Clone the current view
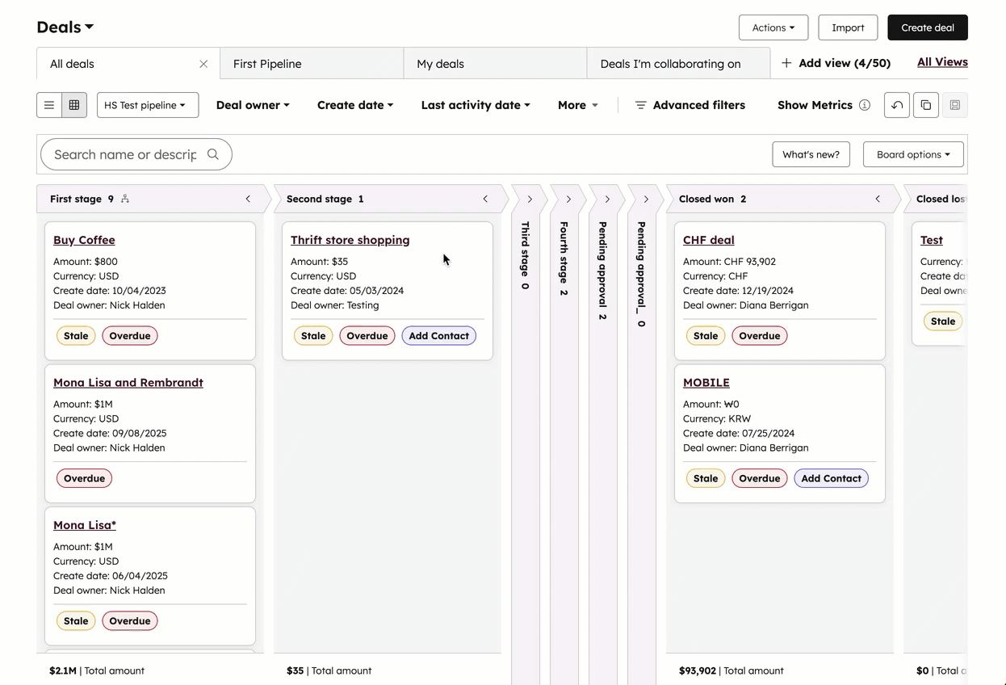The height and width of the screenshot is (685, 1006). (925, 105)
